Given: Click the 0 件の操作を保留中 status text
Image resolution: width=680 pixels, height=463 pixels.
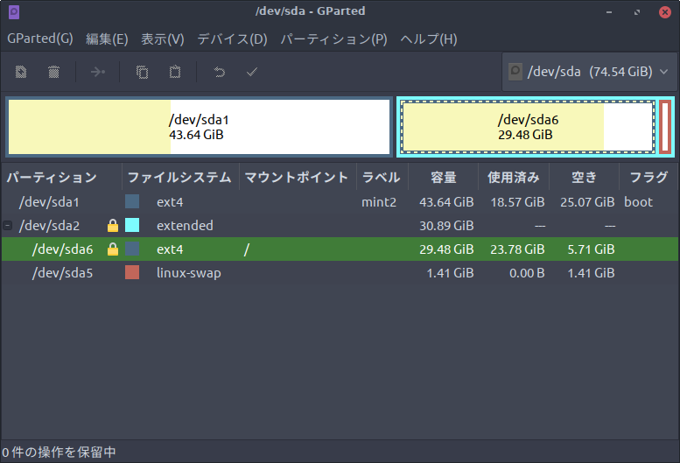Looking at the screenshot, I should (59, 452).
